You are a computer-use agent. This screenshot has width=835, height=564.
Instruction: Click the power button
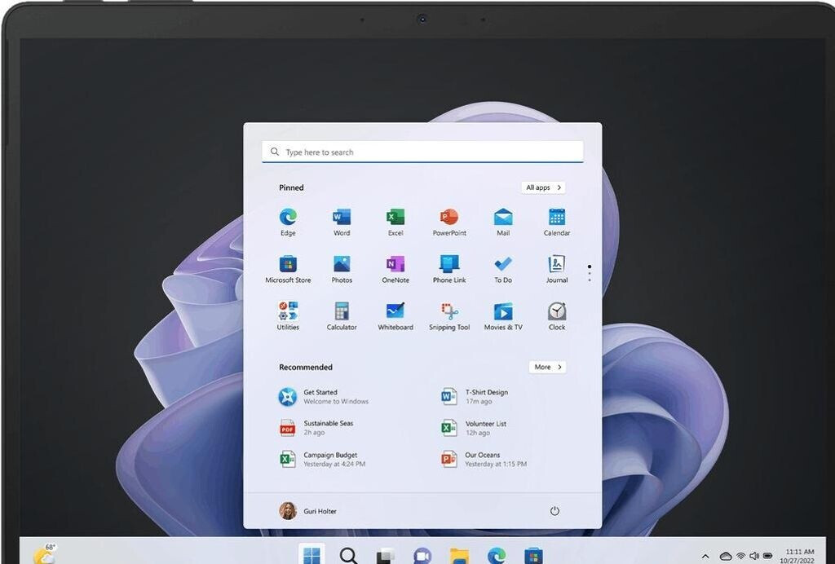coord(554,511)
